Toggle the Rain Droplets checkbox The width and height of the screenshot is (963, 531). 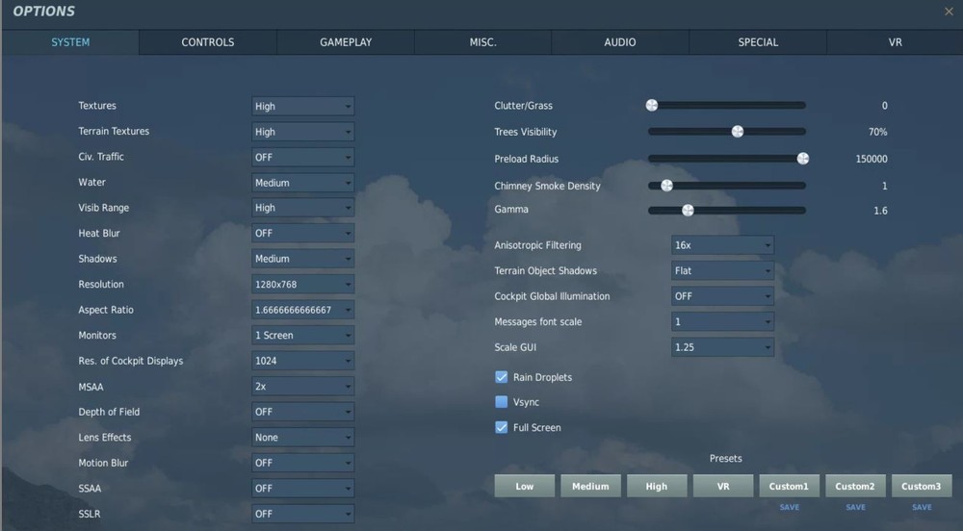(501, 377)
